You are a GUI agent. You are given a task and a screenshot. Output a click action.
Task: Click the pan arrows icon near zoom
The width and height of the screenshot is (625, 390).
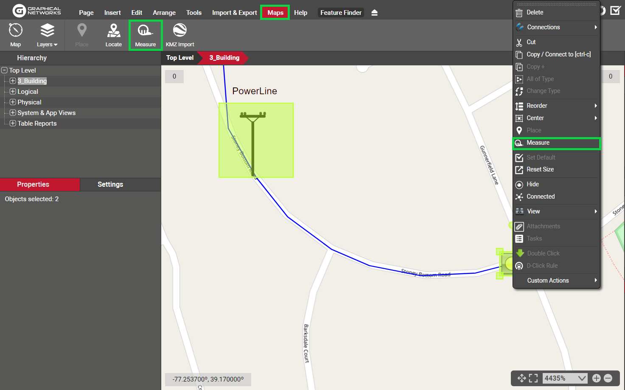pos(521,378)
